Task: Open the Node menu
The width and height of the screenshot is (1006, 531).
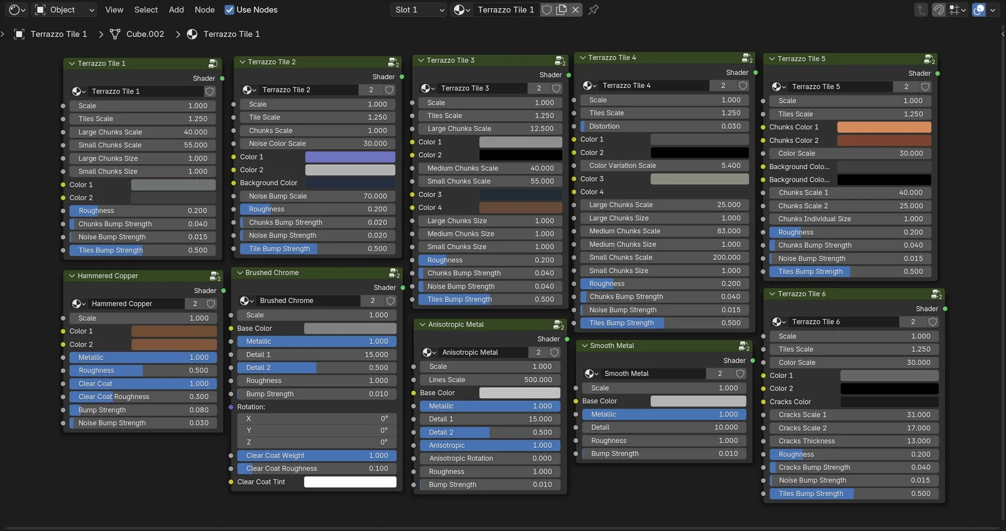Action: click(x=205, y=9)
